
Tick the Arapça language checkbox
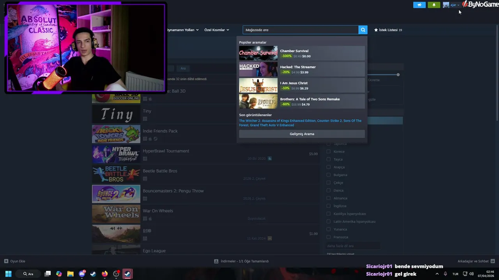coord(328,167)
